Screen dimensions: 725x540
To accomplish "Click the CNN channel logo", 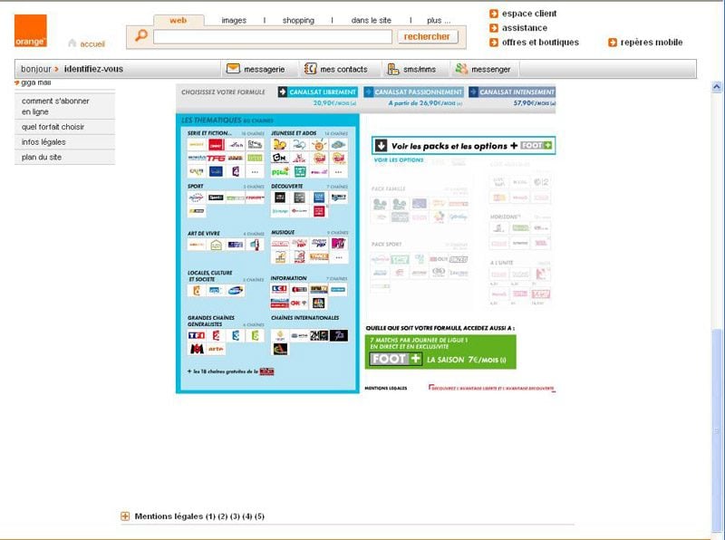I will [x=299, y=304].
